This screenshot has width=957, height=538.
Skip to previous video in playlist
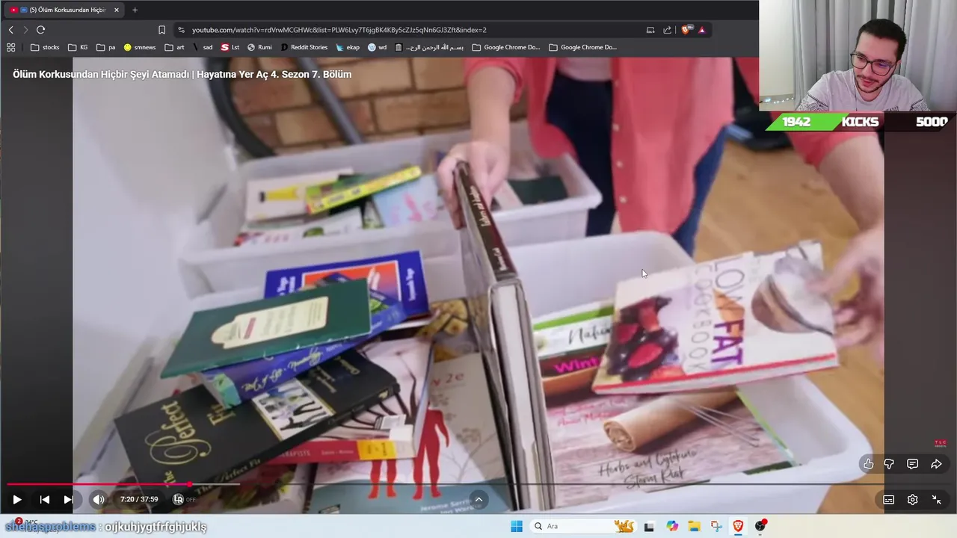(45, 500)
